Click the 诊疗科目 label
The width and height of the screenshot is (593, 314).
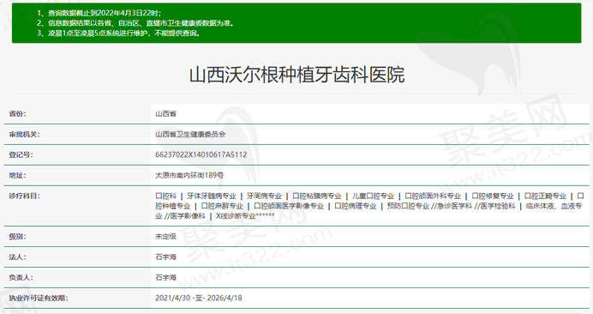[24, 196]
